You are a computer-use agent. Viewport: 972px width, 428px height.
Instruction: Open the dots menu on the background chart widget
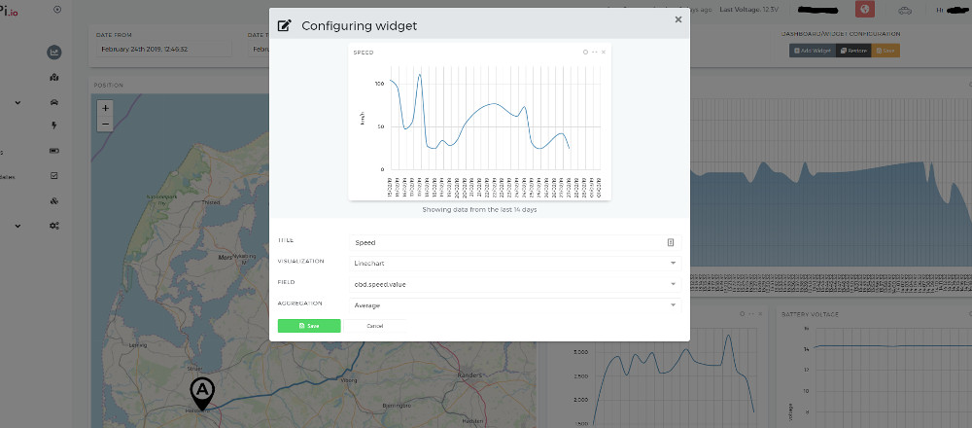[750, 314]
